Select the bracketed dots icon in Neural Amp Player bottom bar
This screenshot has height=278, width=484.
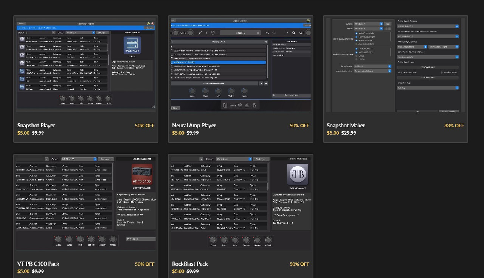coord(233,105)
